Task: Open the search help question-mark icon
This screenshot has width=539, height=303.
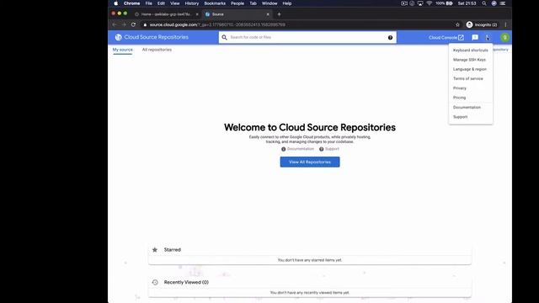Action: [x=390, y=37]
